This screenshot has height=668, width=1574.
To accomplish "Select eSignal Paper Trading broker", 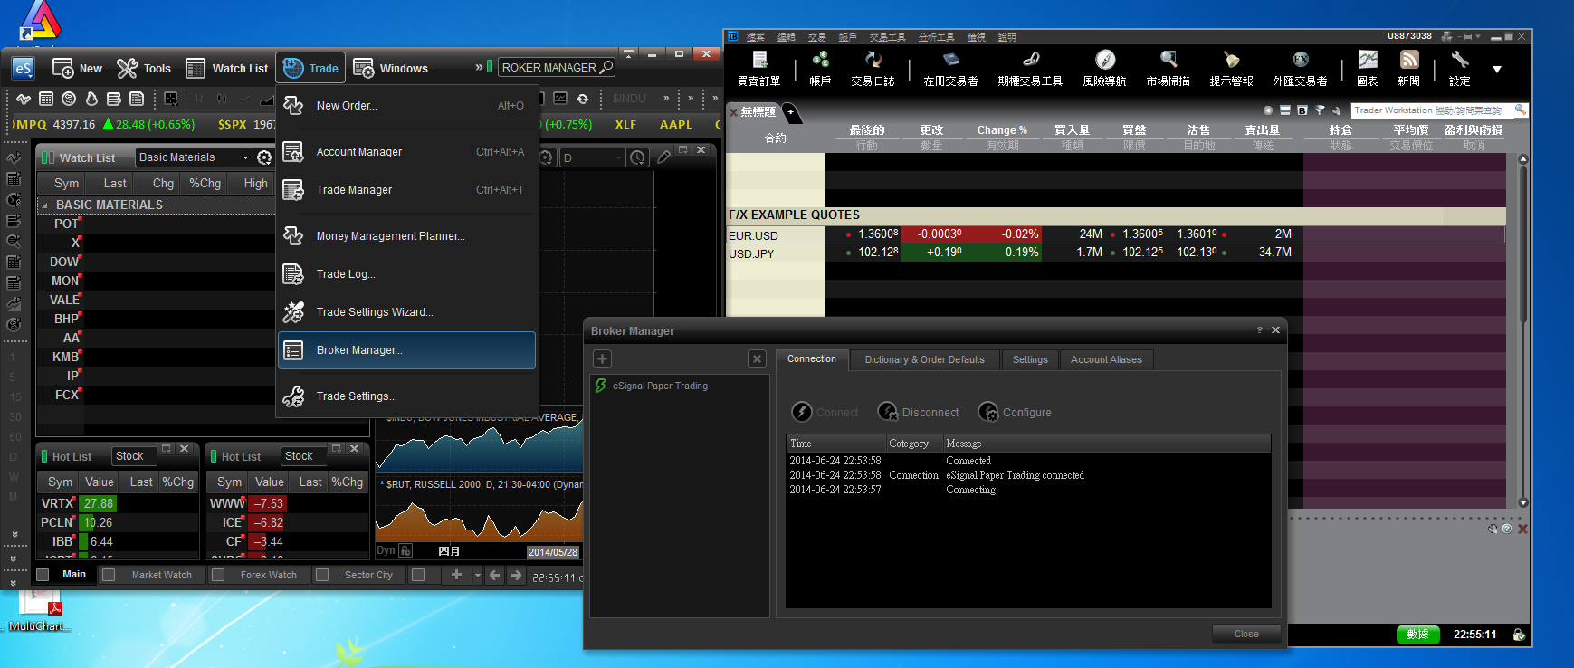I will tap(680, 386).
